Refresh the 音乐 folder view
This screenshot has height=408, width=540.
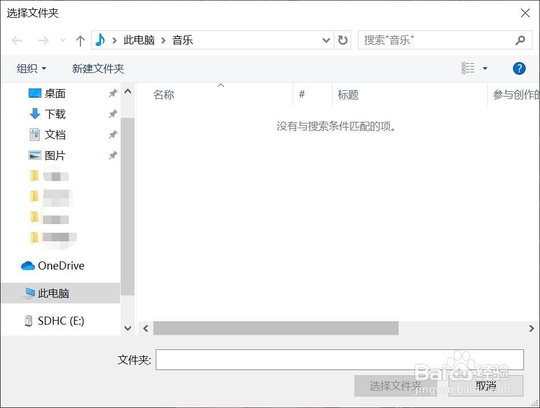(342, 40)
